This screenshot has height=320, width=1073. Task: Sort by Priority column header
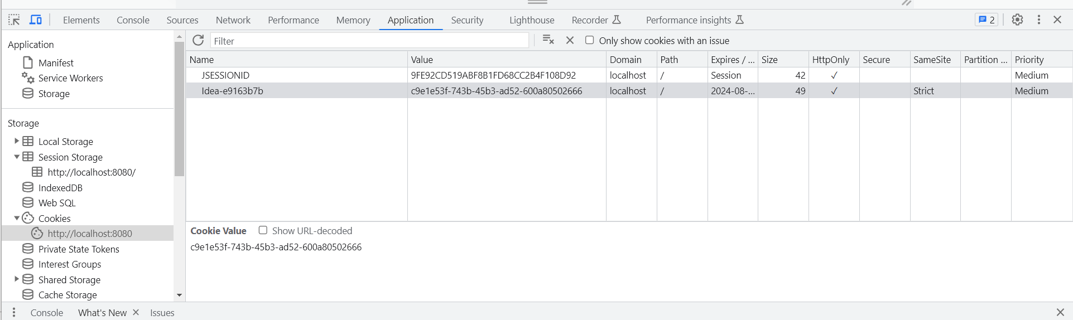[x=1042, y=60]
